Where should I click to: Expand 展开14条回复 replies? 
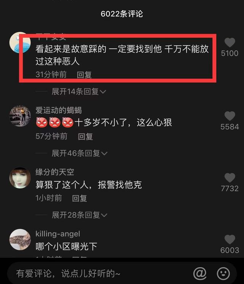79,92
